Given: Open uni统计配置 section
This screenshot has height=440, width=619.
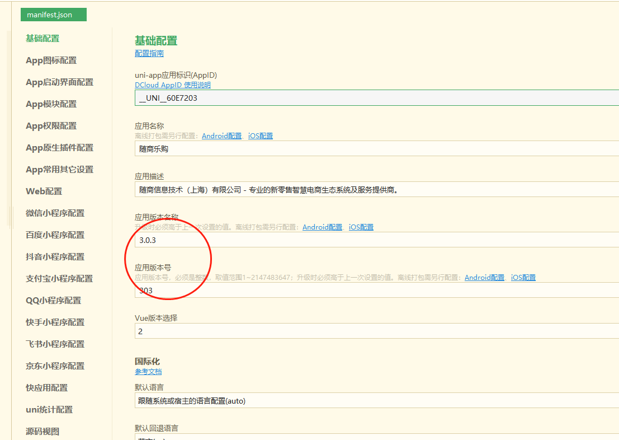Looking at the screenshot, I should pos(49,410).
